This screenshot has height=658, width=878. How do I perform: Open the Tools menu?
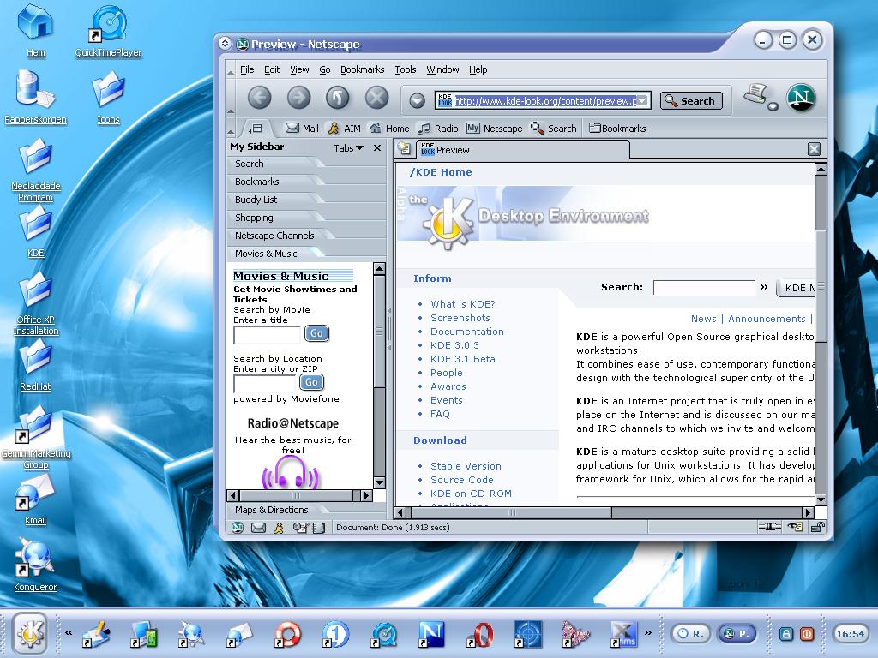point(406,69)
